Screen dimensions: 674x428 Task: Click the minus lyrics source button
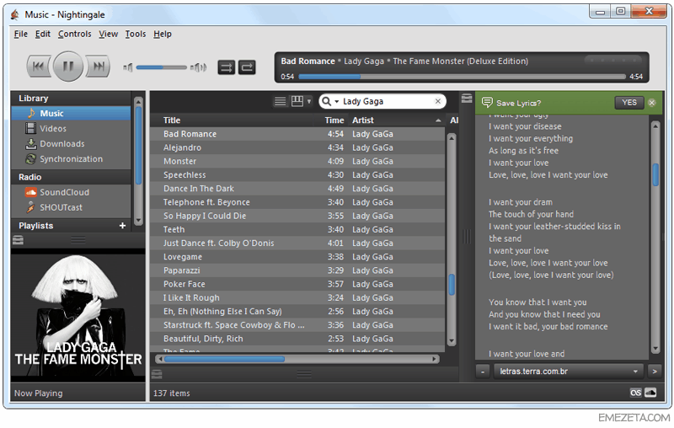click(482, 372)
